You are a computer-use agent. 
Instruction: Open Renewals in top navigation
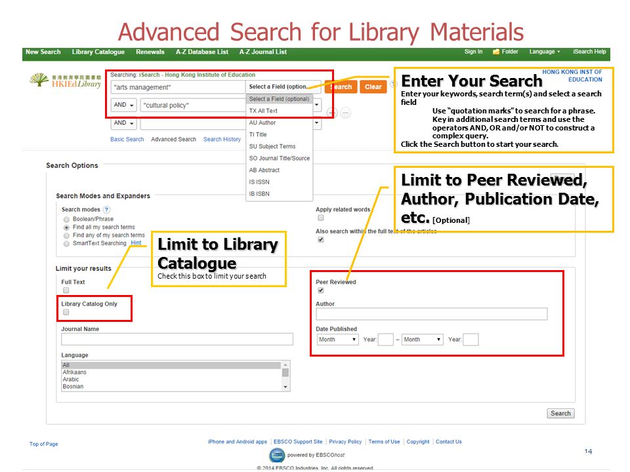pos(150,52)
